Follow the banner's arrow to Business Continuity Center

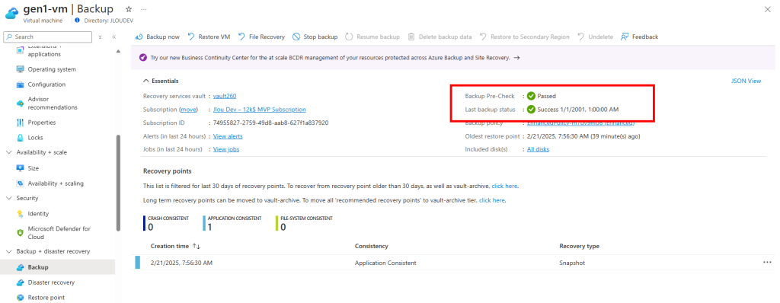pyautogui.click(x=517, y=58)
